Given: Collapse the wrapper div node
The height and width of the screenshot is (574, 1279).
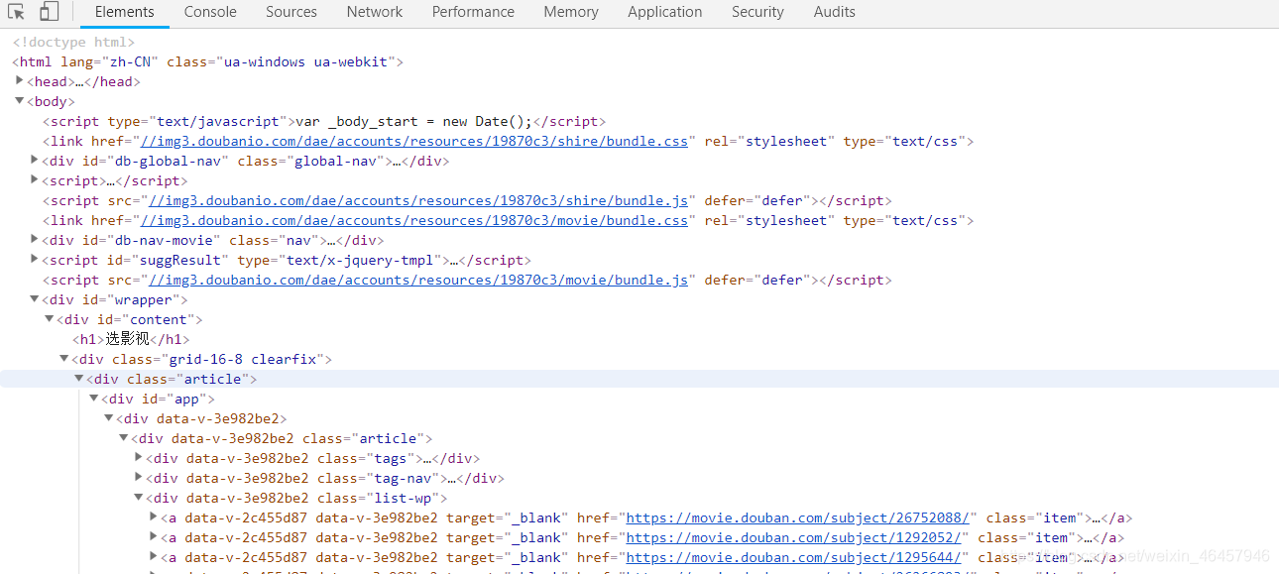Looking at the screenshot, I should point(36,299).
